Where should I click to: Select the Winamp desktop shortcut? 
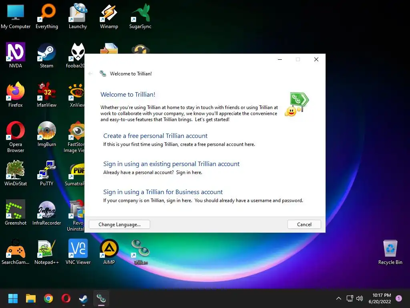pos(109,16)
